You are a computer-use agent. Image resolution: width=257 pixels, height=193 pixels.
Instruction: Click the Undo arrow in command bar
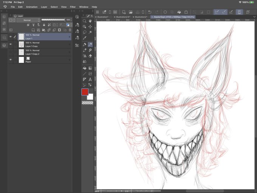[150, 12]
